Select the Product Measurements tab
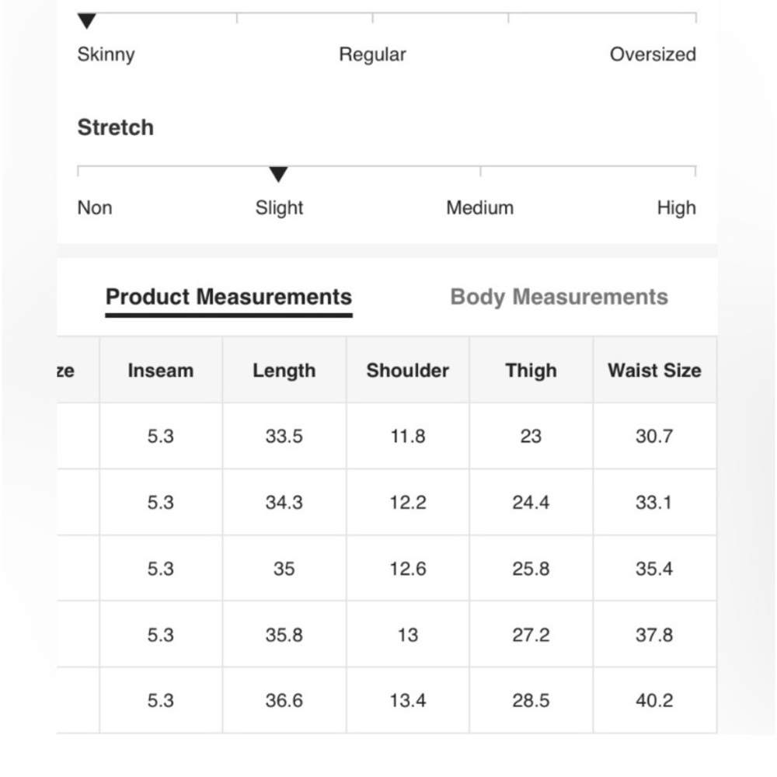The image size is (777, 777). tap(228, 297)
